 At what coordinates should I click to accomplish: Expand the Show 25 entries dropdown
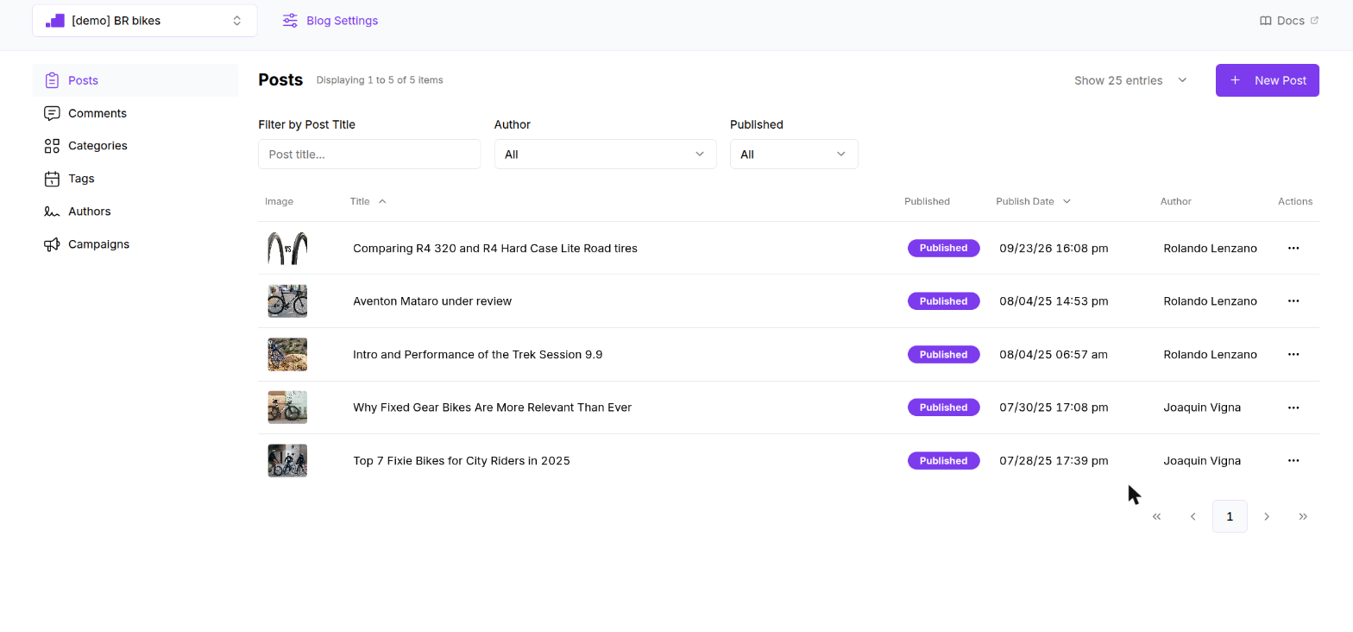pos(1131,80)
